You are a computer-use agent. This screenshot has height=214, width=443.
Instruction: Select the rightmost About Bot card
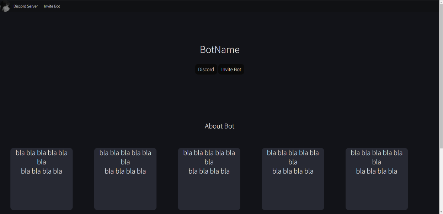377,179
